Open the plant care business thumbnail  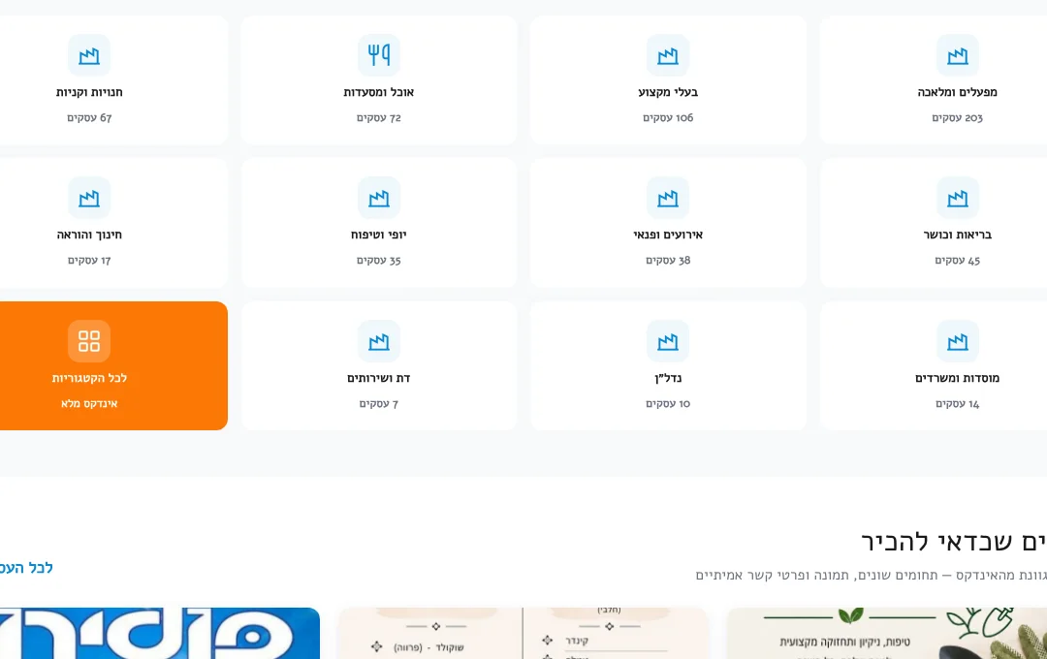point(886,633)
